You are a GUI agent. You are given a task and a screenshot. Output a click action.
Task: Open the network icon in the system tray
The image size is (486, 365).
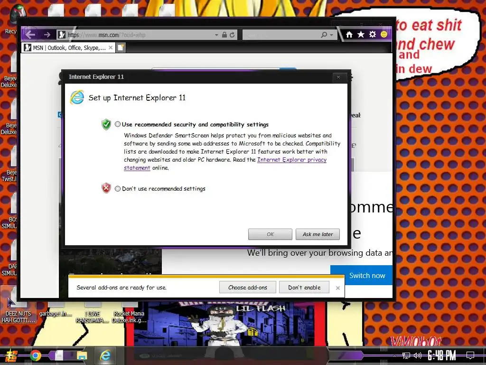click(x=406, y=355)
